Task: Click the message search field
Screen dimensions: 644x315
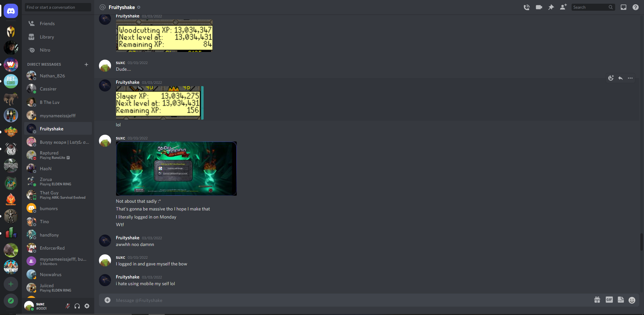Action: (593, 7)
